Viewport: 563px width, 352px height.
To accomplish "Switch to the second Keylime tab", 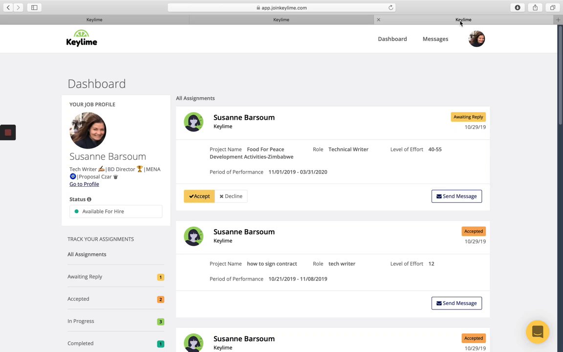I will coord(281,20).
